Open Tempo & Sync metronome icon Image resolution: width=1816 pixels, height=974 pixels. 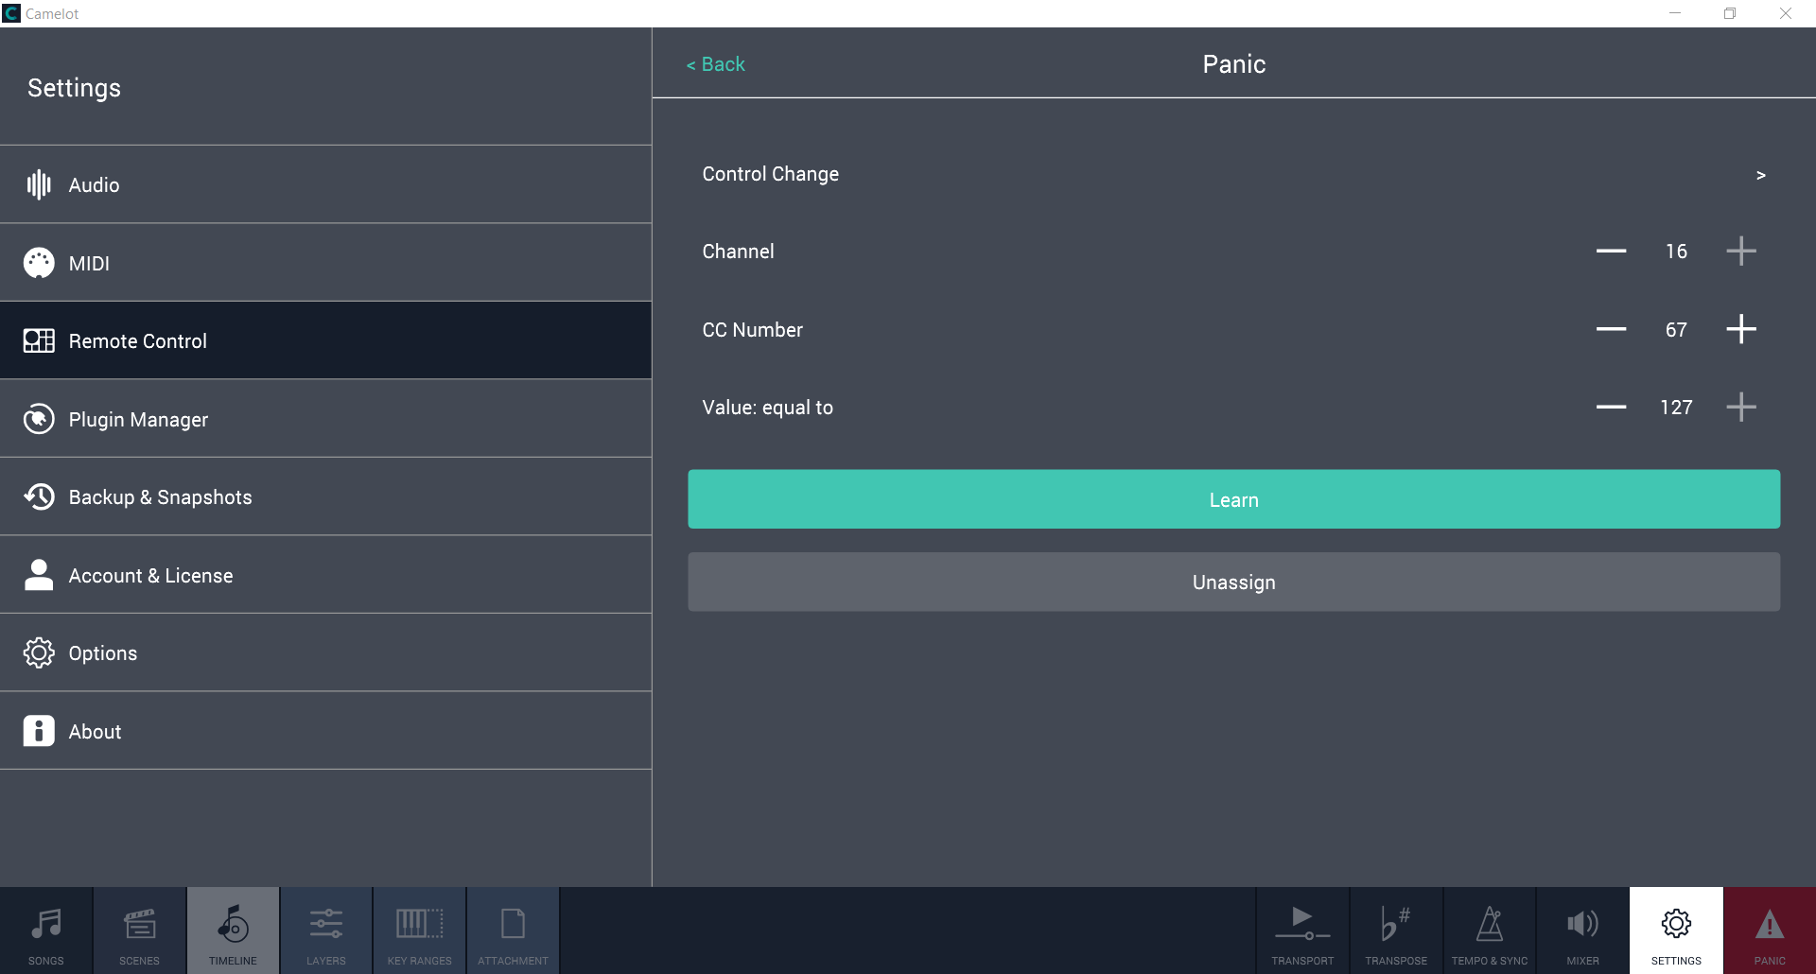1489,924
